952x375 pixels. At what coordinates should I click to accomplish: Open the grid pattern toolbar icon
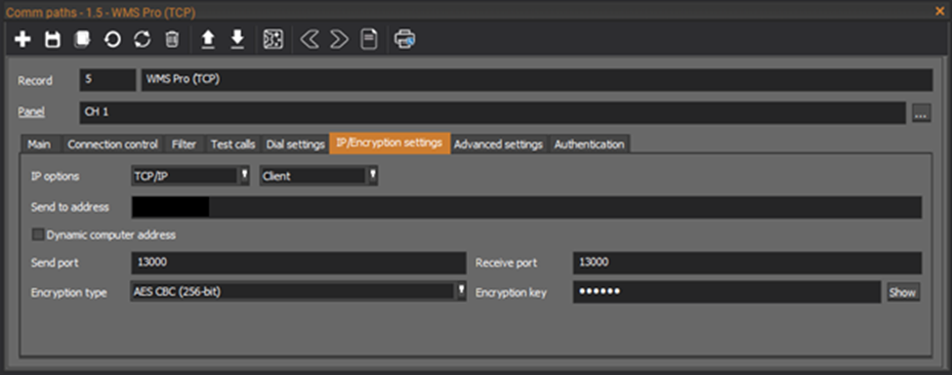(273, 40)
